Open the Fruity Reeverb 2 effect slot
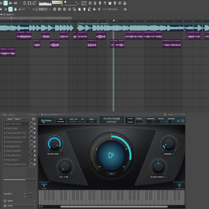This screenshot has width=209, height=209. click(x=16, y=155)
